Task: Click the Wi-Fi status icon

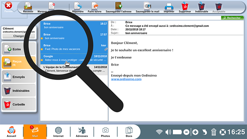Action: click(159, 132)
